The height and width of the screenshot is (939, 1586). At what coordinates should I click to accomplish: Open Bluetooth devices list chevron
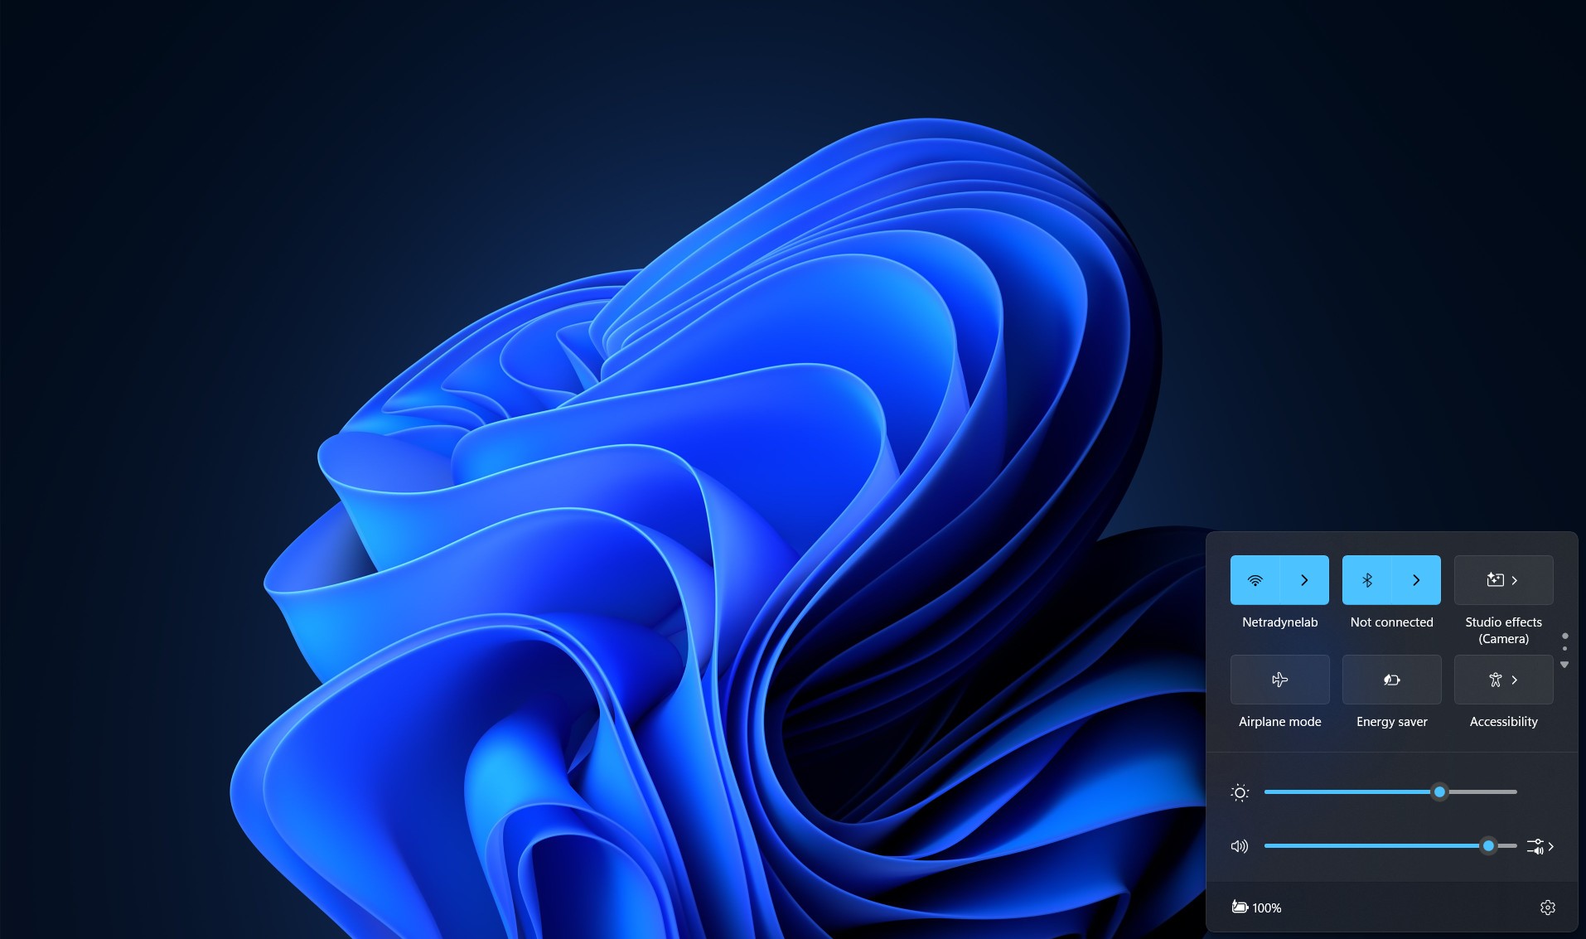(x=1416, y=580)
